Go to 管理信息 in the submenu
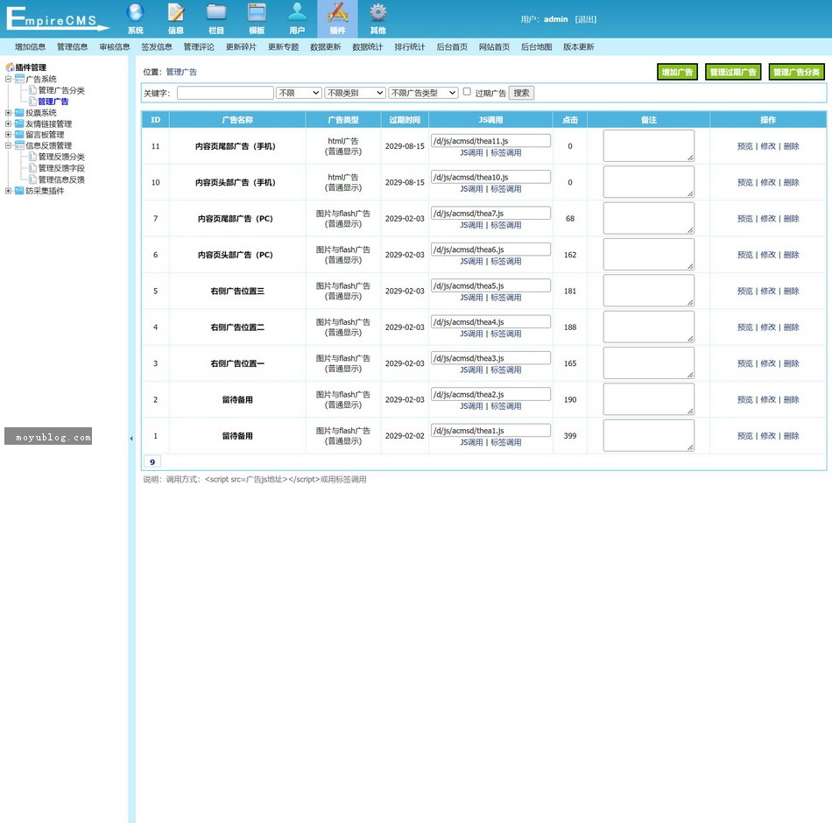The width and height of the screenshot is (832, 823). tap(72, 46)
